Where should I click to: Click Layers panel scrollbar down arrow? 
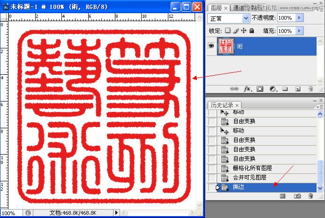(x=320, y=81)
